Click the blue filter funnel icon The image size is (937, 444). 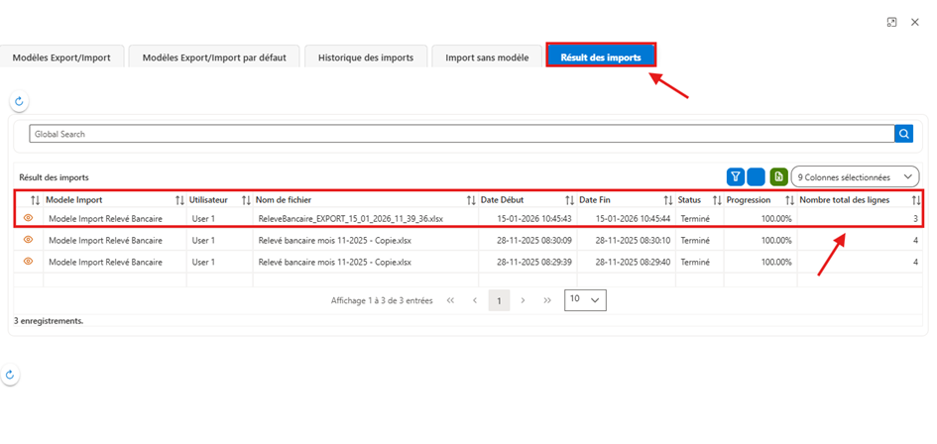click(736, 176)
